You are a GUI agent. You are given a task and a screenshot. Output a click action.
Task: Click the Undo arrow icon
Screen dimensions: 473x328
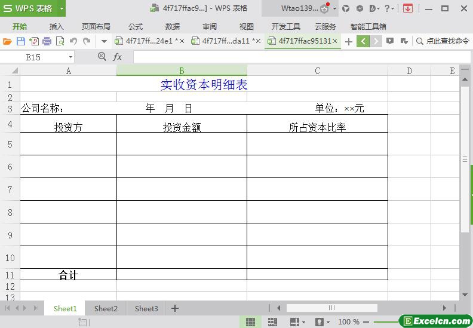click(x=73, y=41)
